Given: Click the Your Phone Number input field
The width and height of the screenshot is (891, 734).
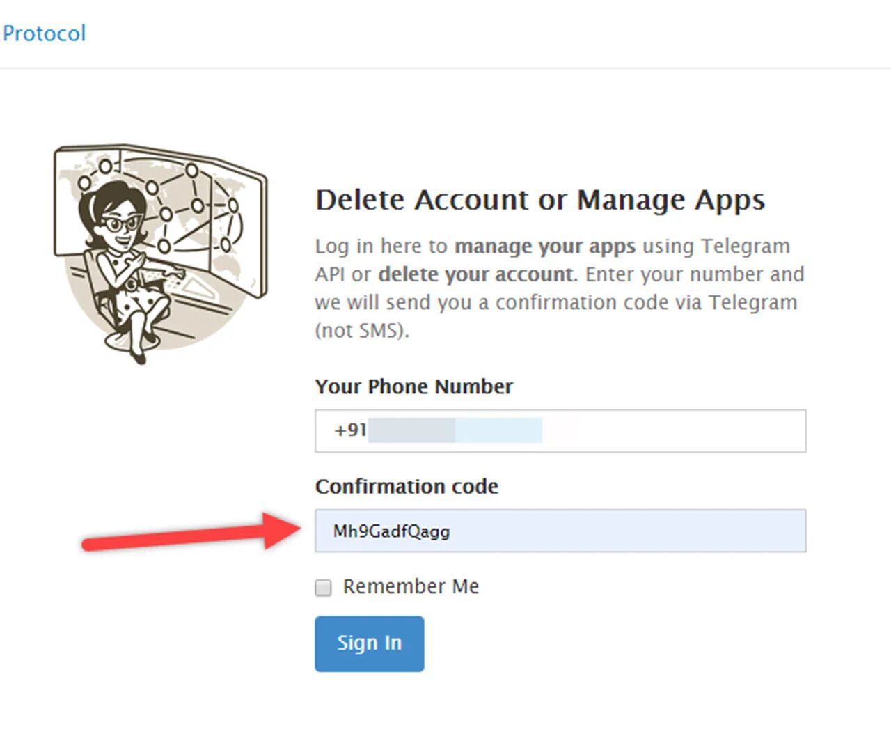Looking at the screenshot, I should click(560, 430).
